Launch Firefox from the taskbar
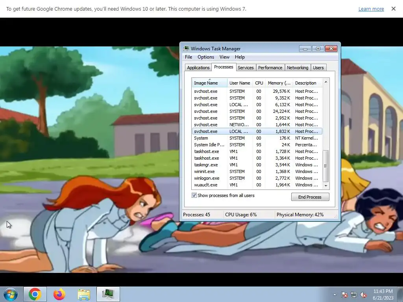Image resolution: width=403 pixels, height=302 pixels. coord(59,294)
